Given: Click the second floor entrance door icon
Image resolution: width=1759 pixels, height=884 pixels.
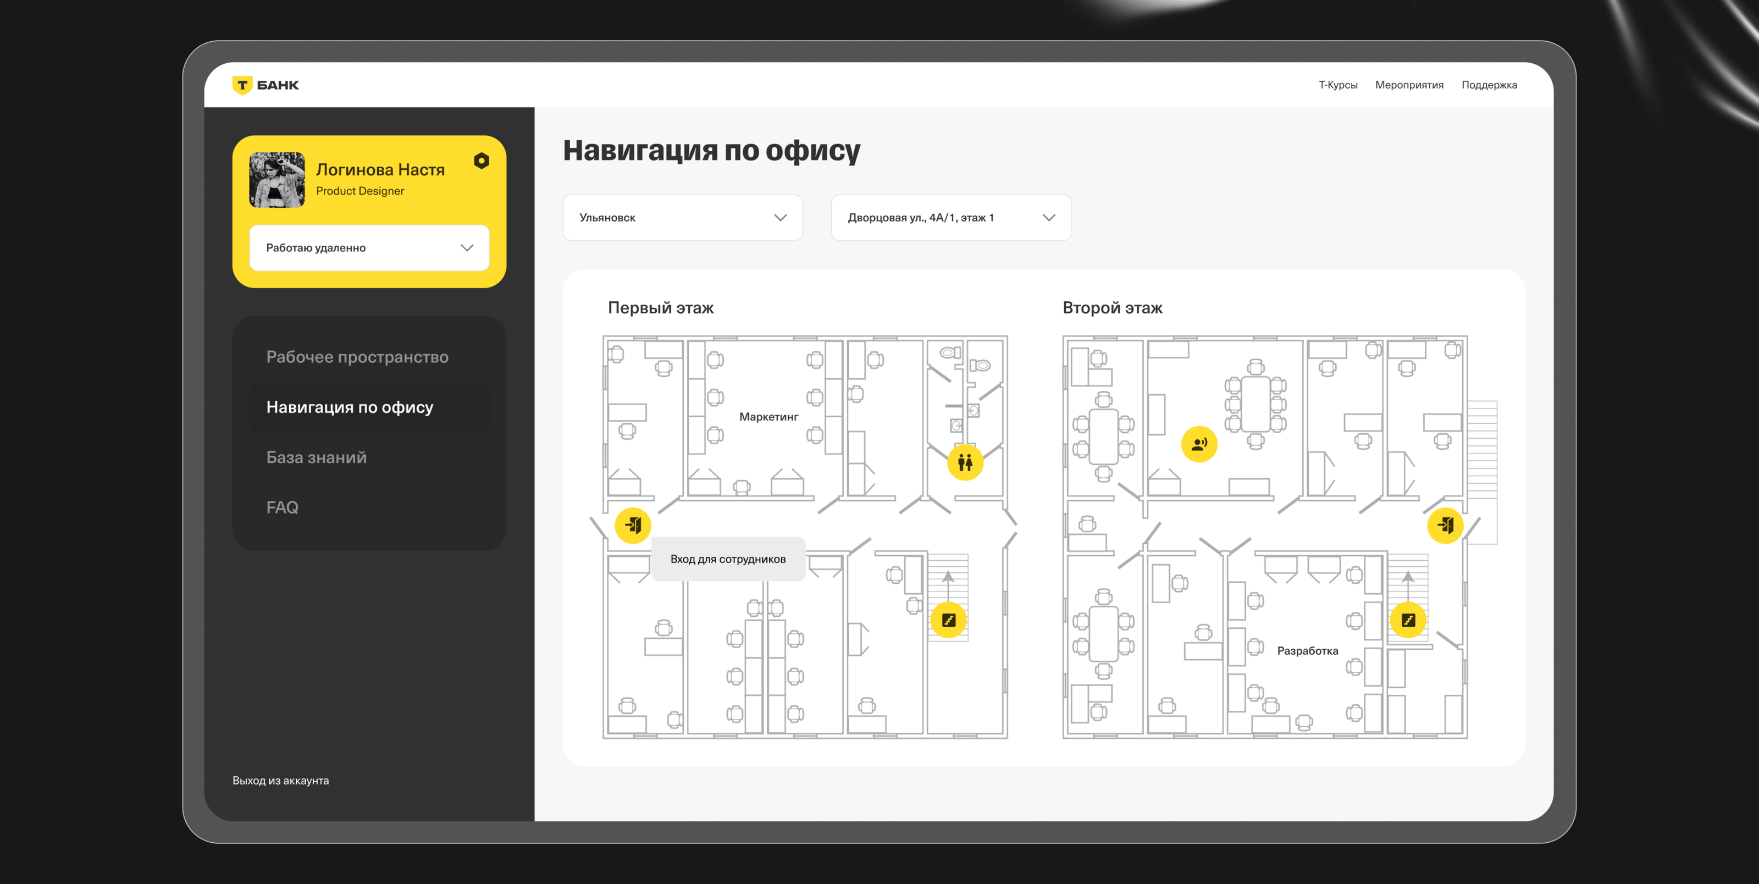Looking at the screenshot, I should pyautogui.click(x=1444, y=524).
